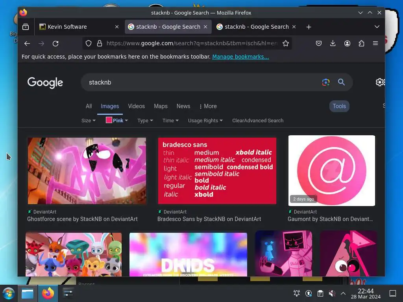Open Gaumont by StackNB link
403x302 pixels.
pos(330,219)
